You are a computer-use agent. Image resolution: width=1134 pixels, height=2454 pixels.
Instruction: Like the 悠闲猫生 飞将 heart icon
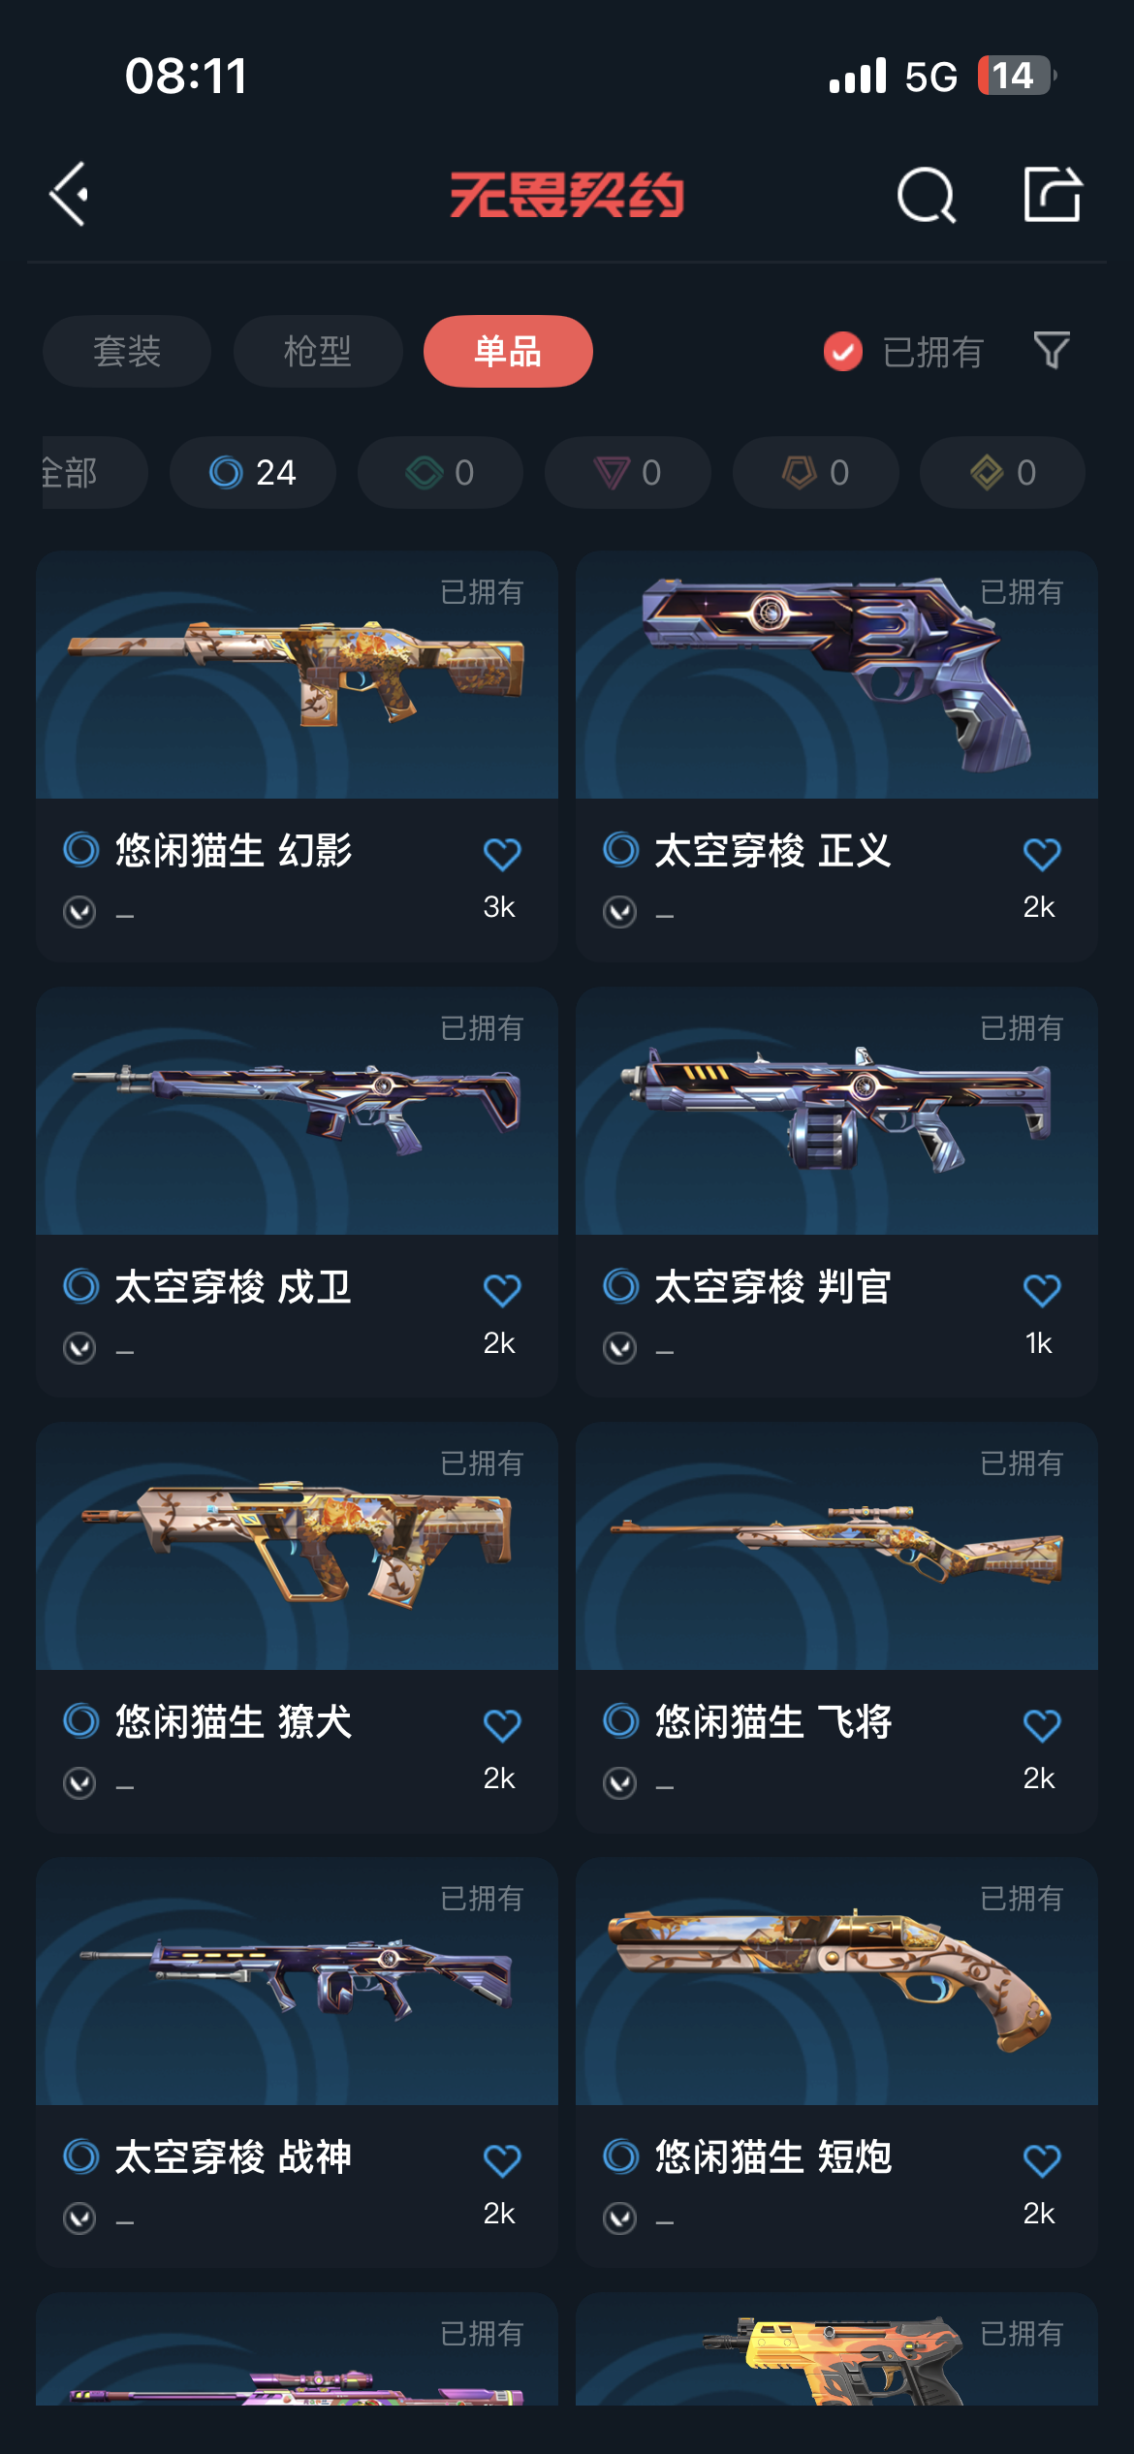[1042, 1725]
